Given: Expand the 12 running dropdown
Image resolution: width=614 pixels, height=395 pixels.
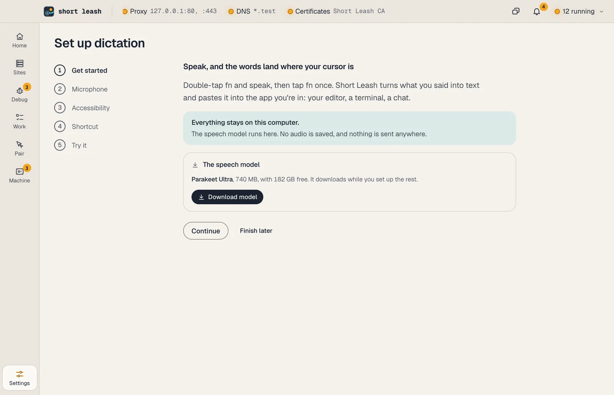Looking at the screenshot, I should point(579,11).
